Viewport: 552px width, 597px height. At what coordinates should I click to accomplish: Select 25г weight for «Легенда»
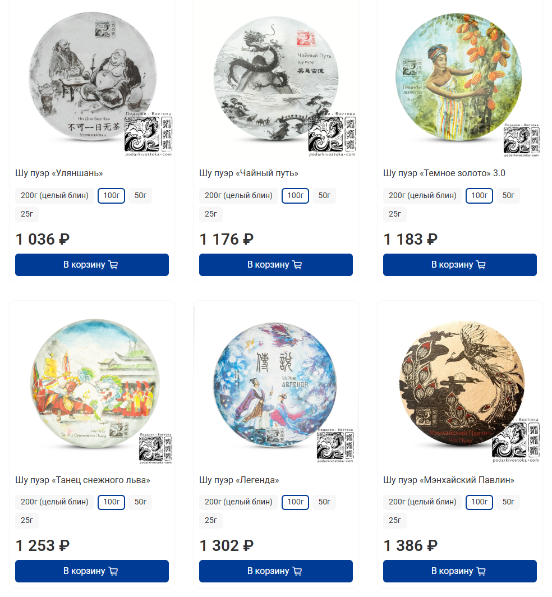(210, 520)
